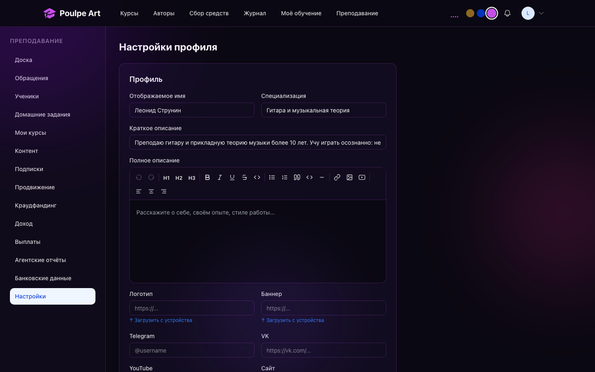Open notifications via the bell icon

point(507,13)
